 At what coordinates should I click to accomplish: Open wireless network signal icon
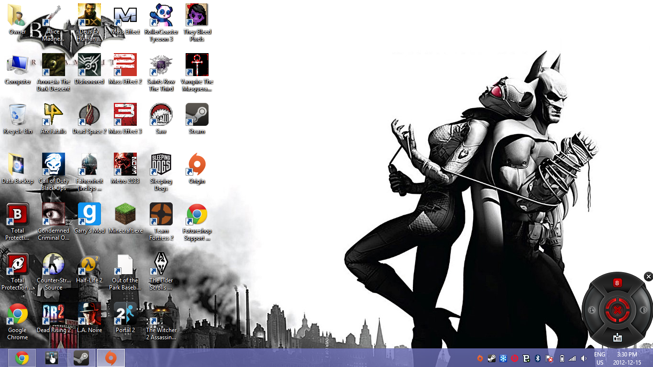click(x=572, y=358)
